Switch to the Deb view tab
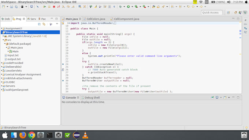249x140 pixels. click(x=5, y=19)
